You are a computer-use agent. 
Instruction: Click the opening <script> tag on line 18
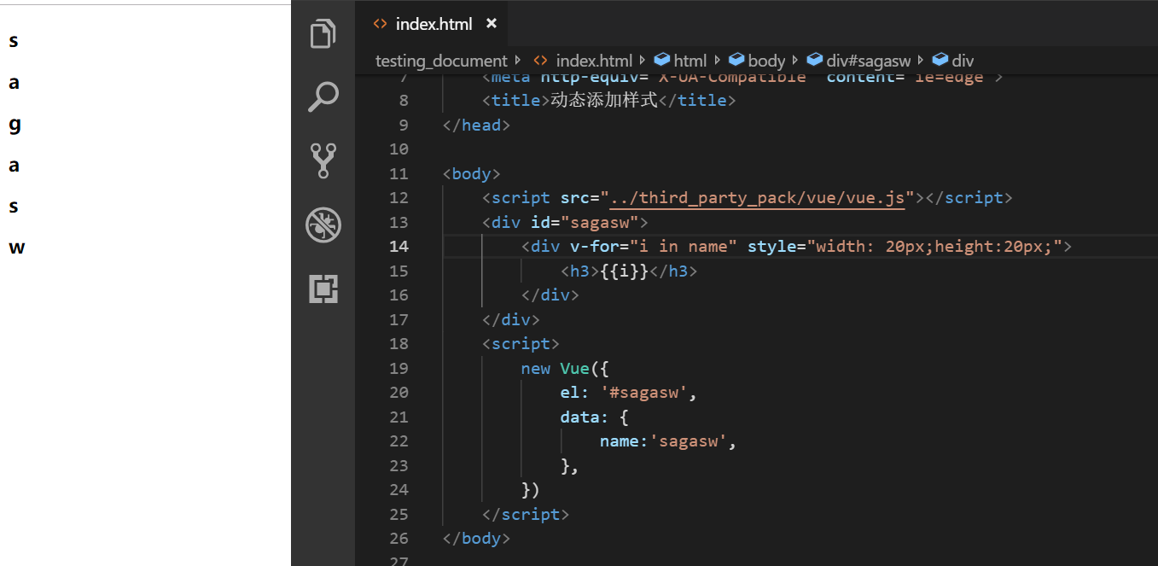click(521, 344)
